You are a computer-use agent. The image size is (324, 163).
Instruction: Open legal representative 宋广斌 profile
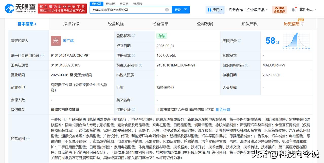[x=68, y=41]
